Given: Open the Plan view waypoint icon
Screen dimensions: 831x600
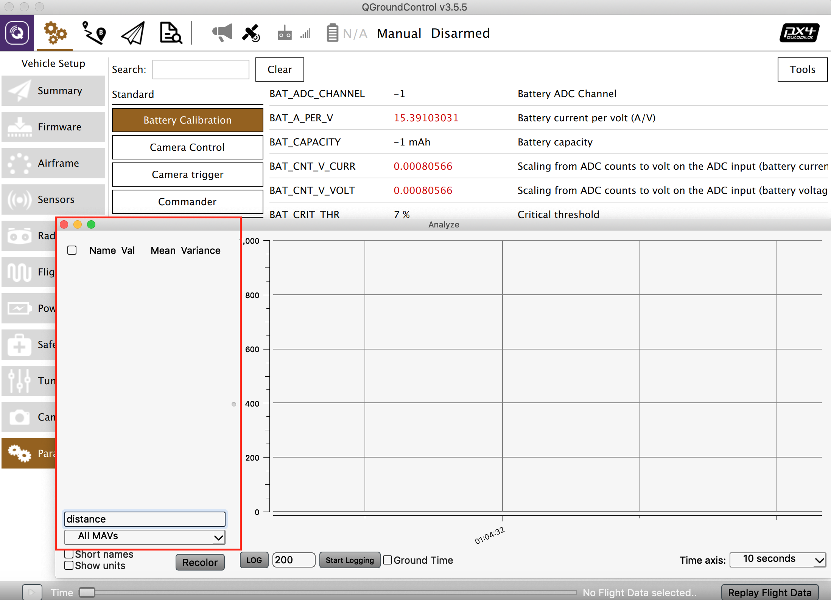Looking at the screenshot, I should pos(94,33).
